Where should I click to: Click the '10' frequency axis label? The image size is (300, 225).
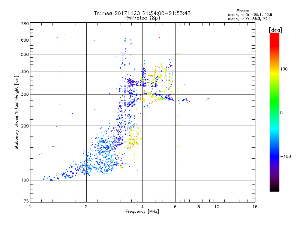pos(217,207)
